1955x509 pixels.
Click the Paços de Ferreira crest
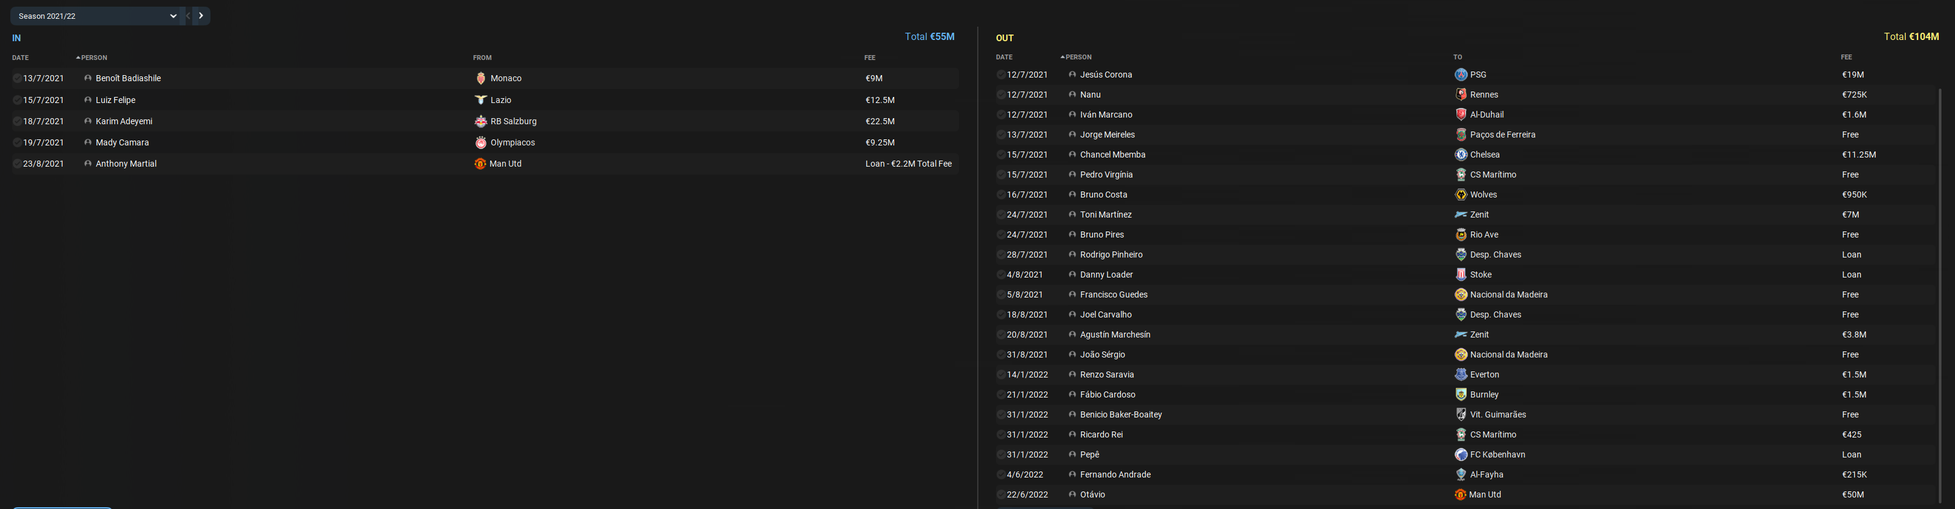point(1461,135)
